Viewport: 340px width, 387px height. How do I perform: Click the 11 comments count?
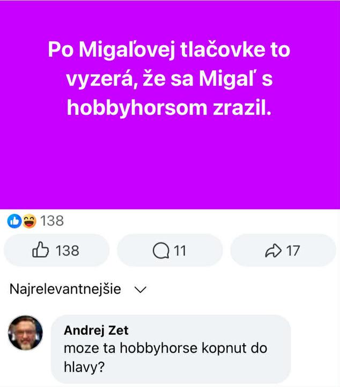pos(180,251)
